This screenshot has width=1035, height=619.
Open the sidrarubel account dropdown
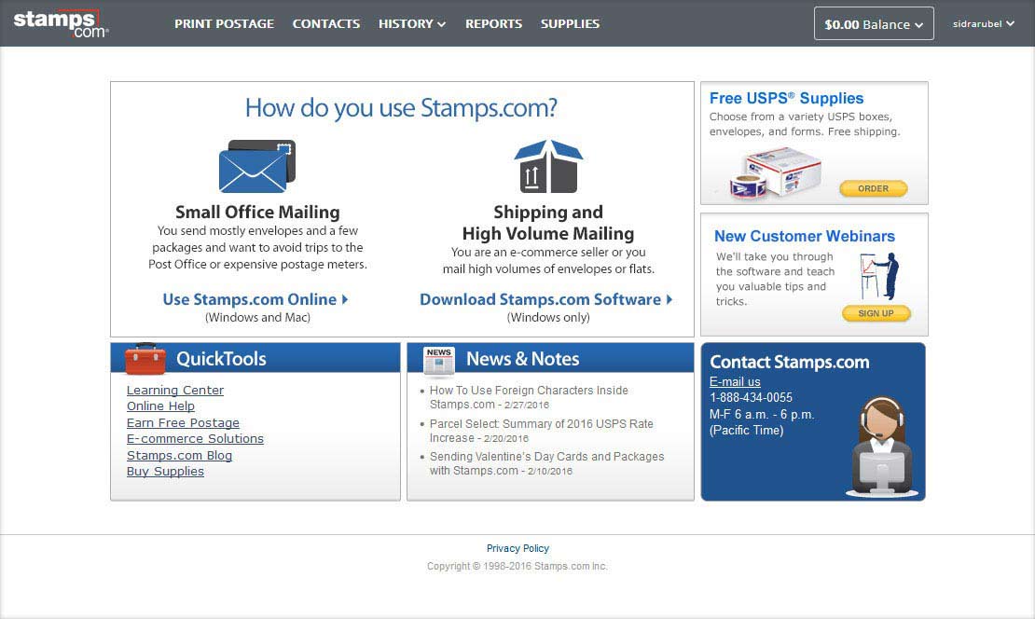point(984,23)
